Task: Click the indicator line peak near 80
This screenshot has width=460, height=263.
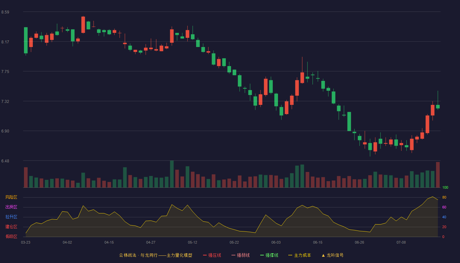Action: 433,197
